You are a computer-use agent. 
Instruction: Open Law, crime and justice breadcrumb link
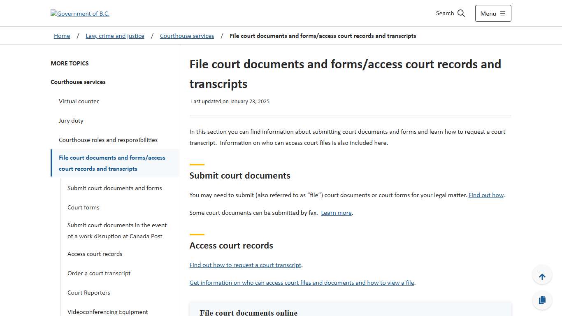[x=115, y=36]
